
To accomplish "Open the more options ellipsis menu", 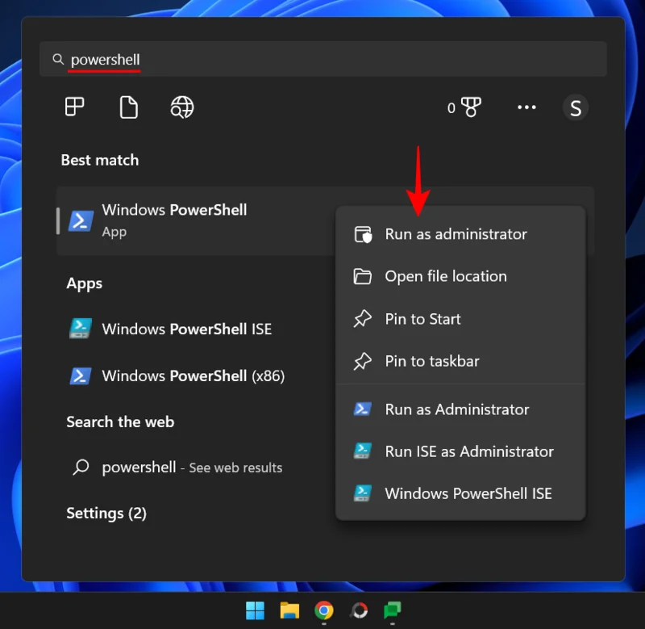I will 526,107.
